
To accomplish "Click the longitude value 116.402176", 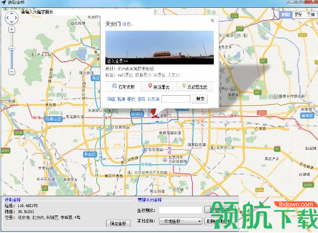I will click(x=27, y=206).
